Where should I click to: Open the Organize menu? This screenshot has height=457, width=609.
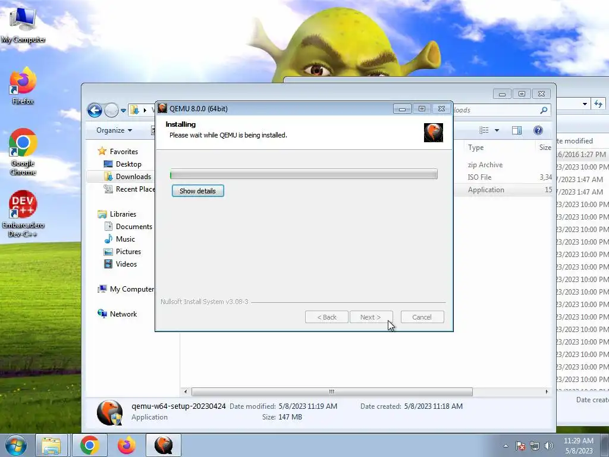pyautogui.click(x=114, y=130)
